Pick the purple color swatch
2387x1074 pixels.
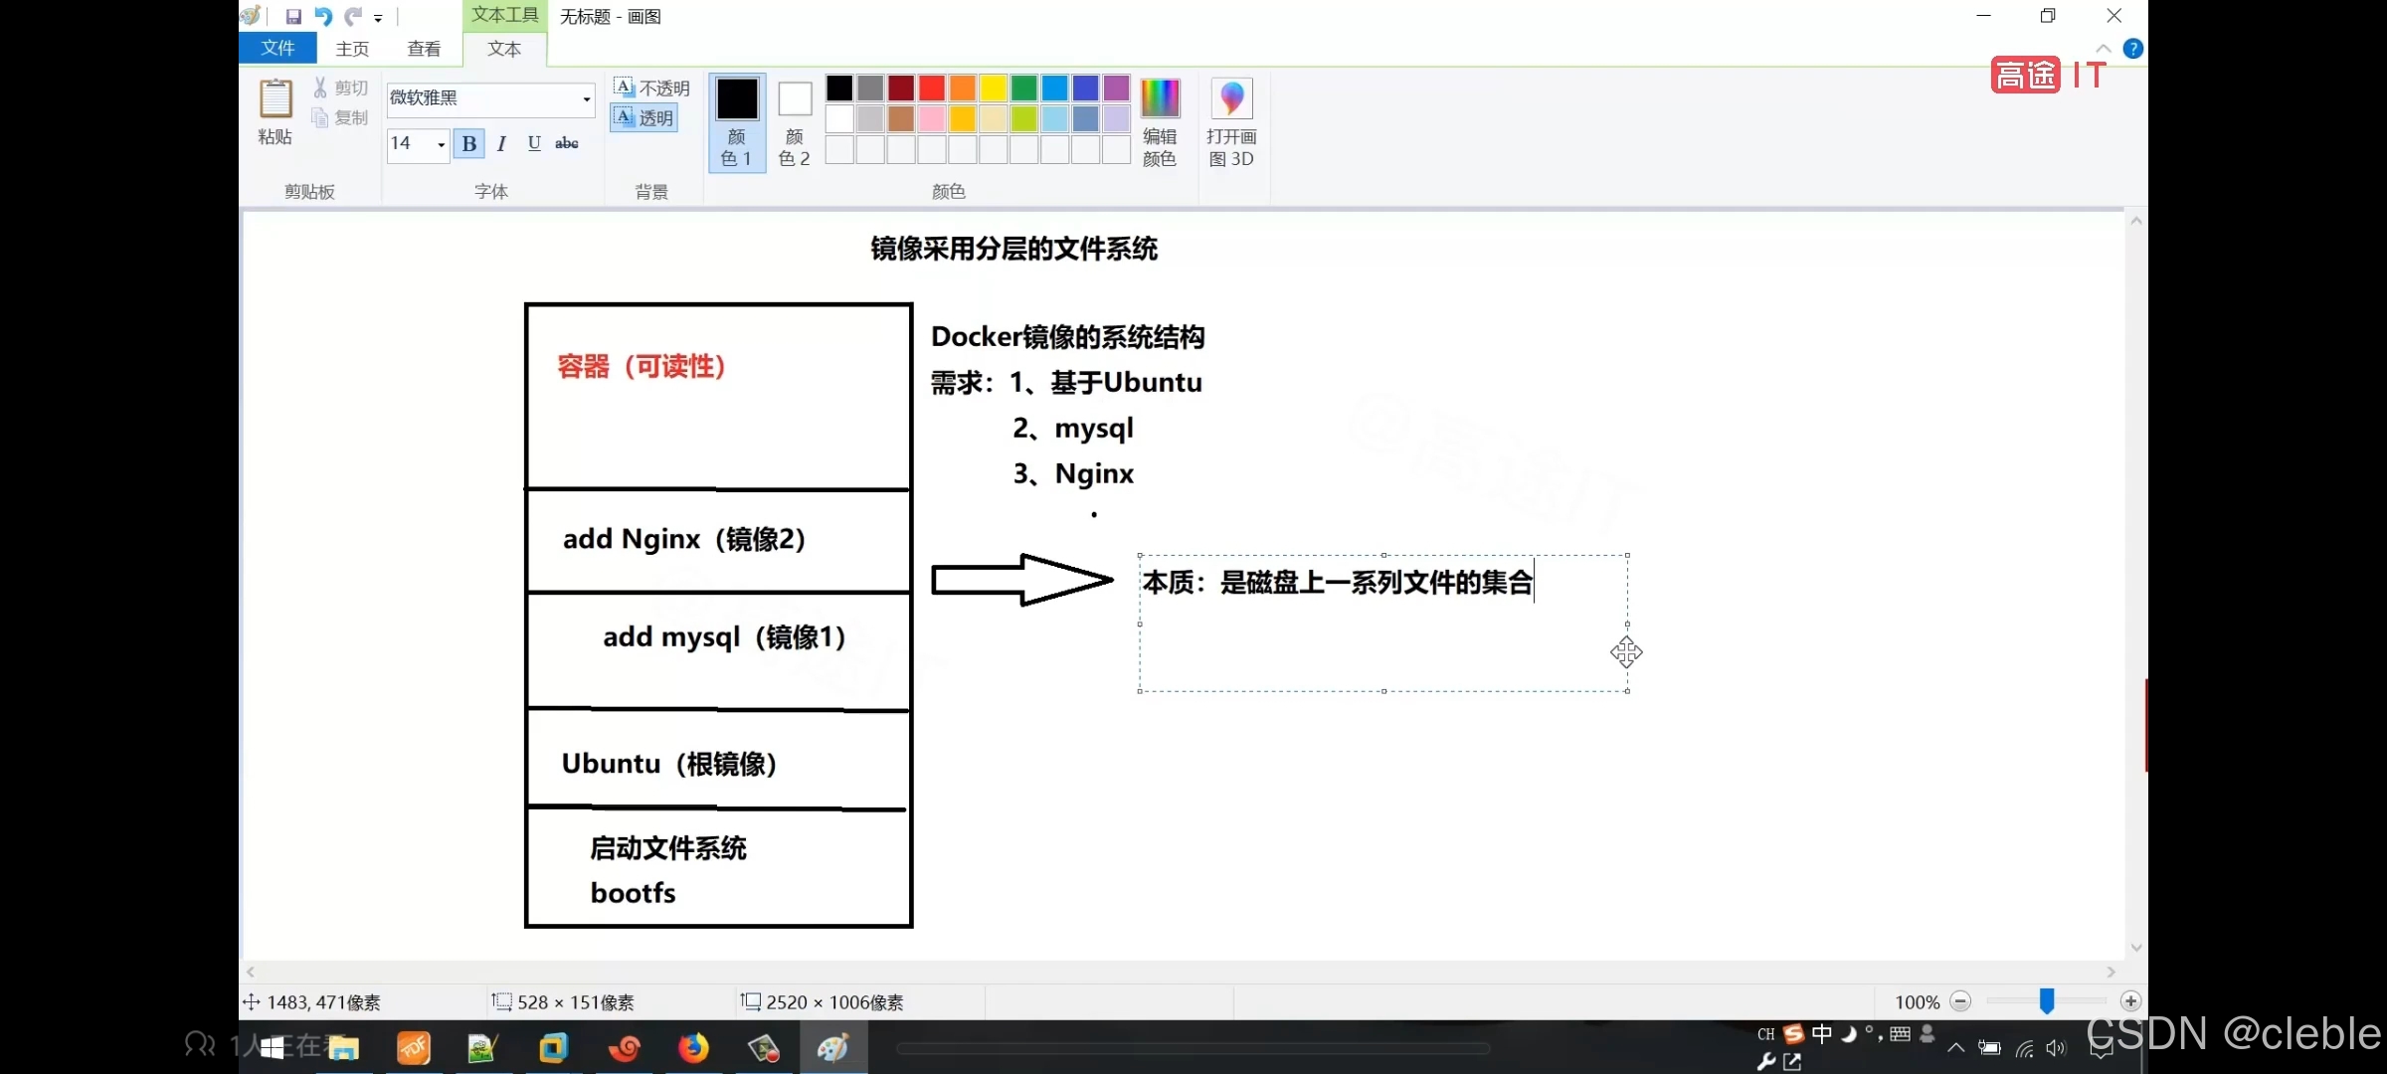pos(1117,89)
